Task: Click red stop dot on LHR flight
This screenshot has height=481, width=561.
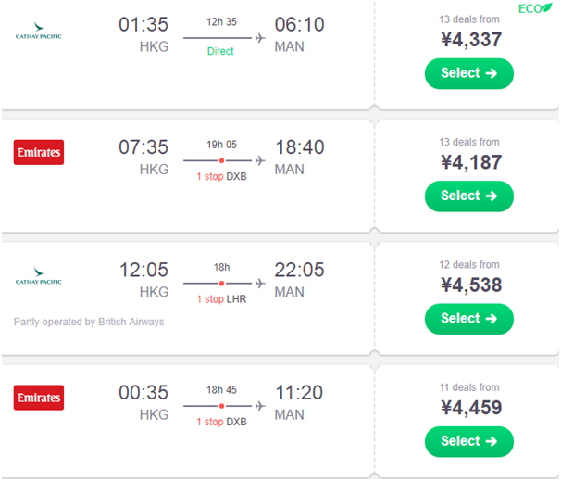Action: tap(221, 284)
